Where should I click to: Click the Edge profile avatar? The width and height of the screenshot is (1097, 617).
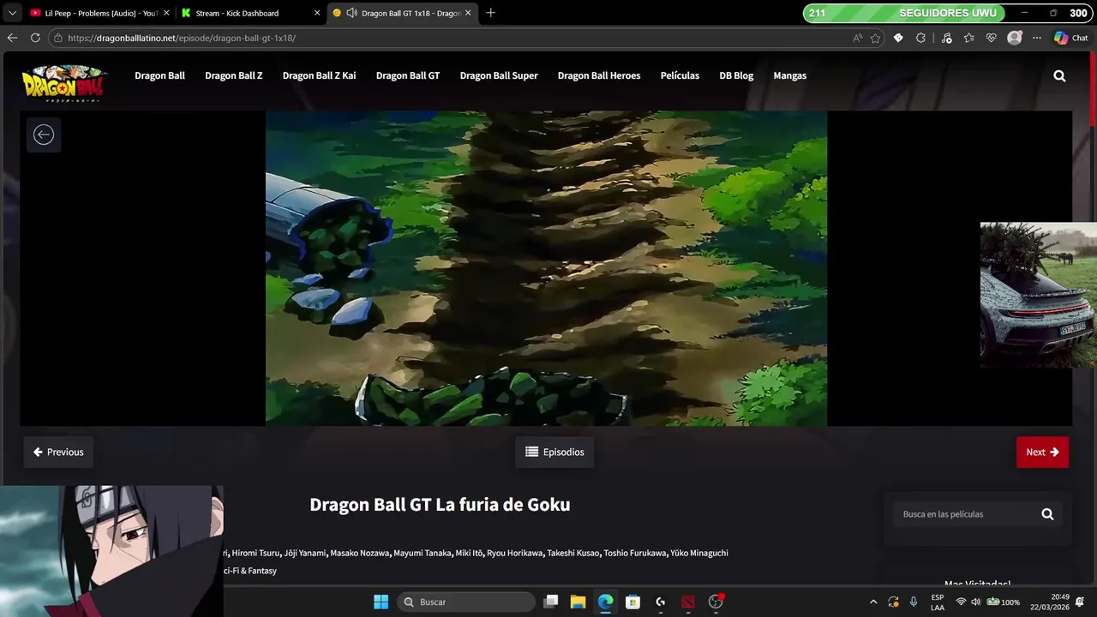pos(1015,38)
